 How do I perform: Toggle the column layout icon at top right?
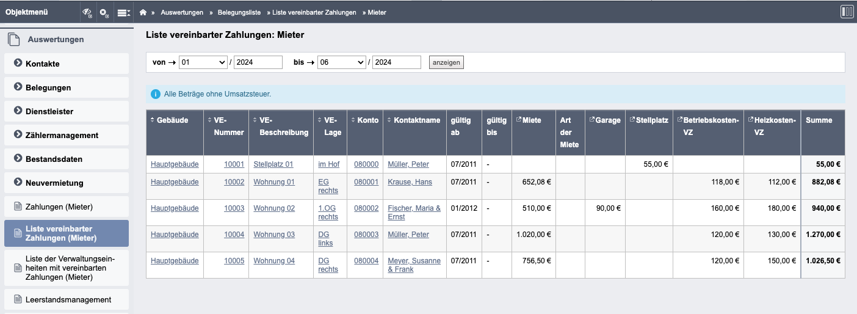click(x=847, y=12)
